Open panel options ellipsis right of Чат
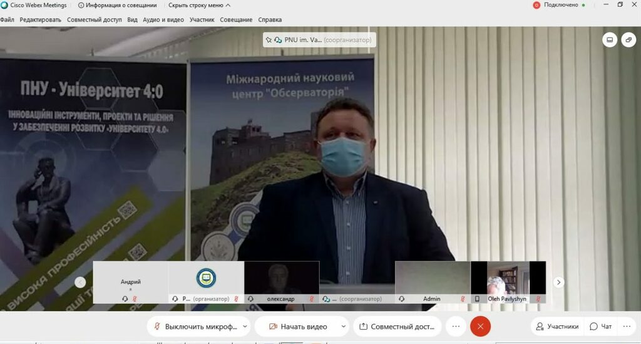 626,326
